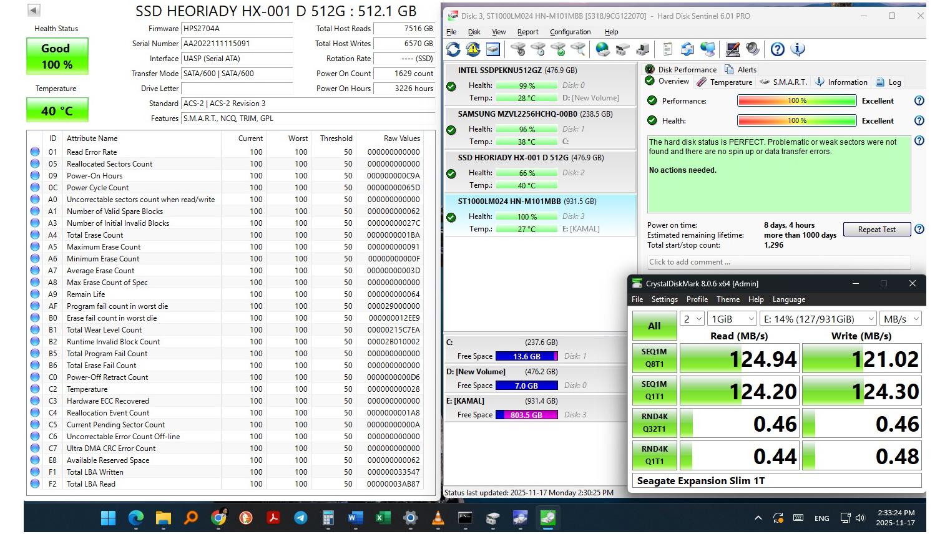Click the Repeat Test button
950x534 pixels.
tap(876, 230)
